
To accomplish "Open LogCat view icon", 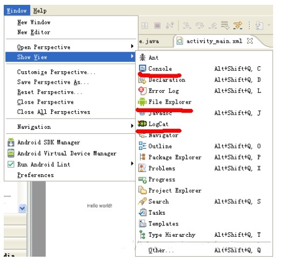I will coord(142,124).
